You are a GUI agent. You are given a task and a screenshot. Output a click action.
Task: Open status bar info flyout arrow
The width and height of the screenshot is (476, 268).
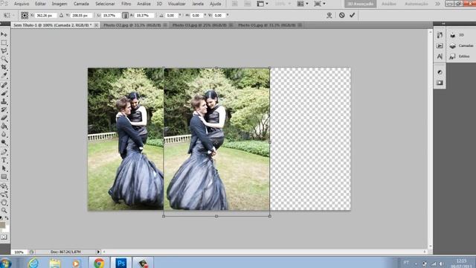pyautogui.click(x=98, y=252)
